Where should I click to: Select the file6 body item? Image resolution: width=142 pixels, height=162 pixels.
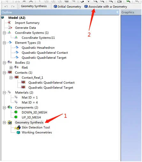pos(25,68)
